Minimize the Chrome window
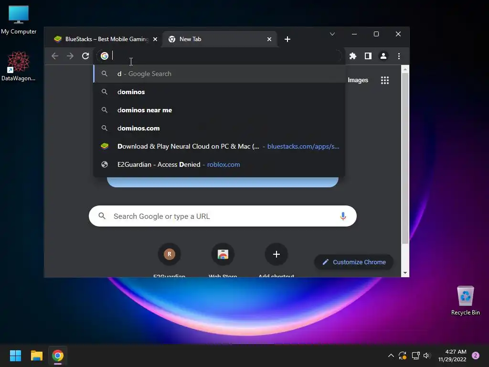 click(354, 34)
